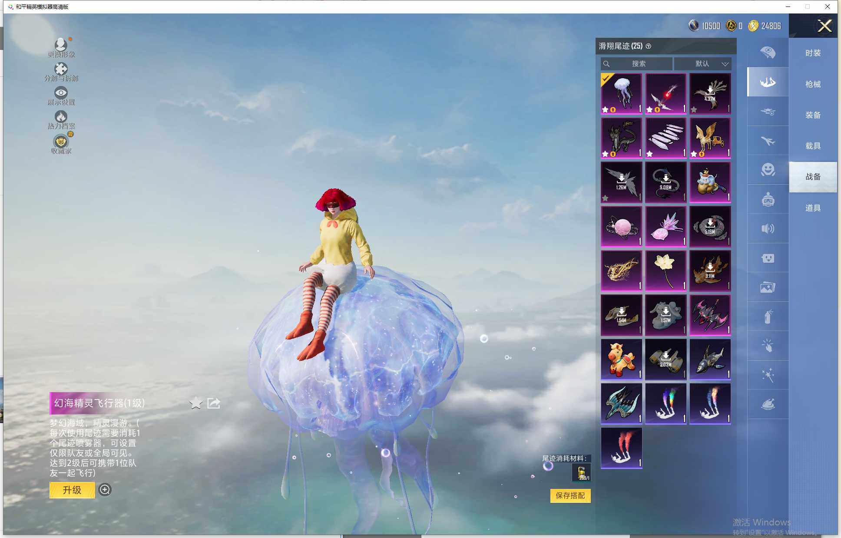Click the 保存搭配 save outfit button

[x=570, y=495]
